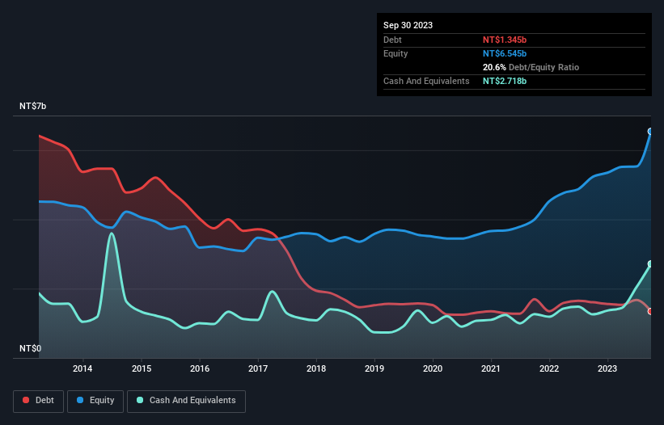Click the 2023 x-axis label
This screenshot has width=664, height=425.
pos(607,368)
